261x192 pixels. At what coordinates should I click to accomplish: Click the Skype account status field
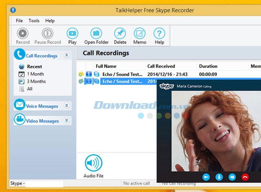(x=37, y=183)
